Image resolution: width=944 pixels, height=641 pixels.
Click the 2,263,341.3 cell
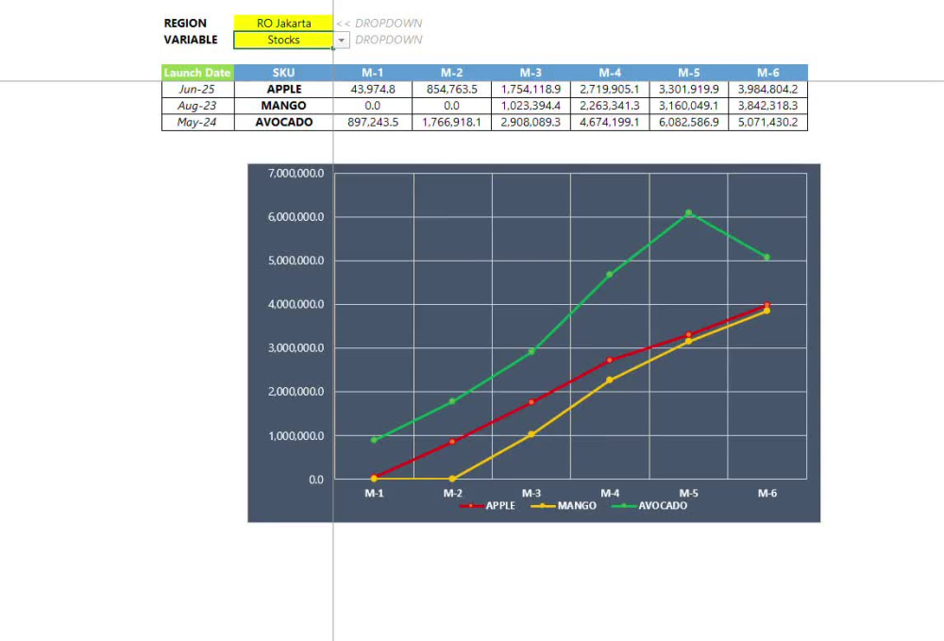click(x=610, y=106)
